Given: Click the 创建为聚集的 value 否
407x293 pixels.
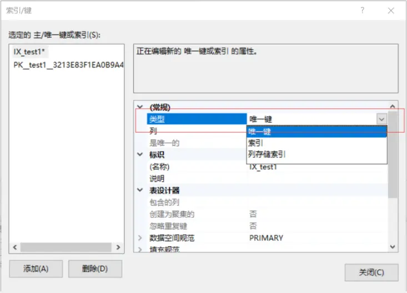Looking at the screenshot, I should [x=318, y=214].
